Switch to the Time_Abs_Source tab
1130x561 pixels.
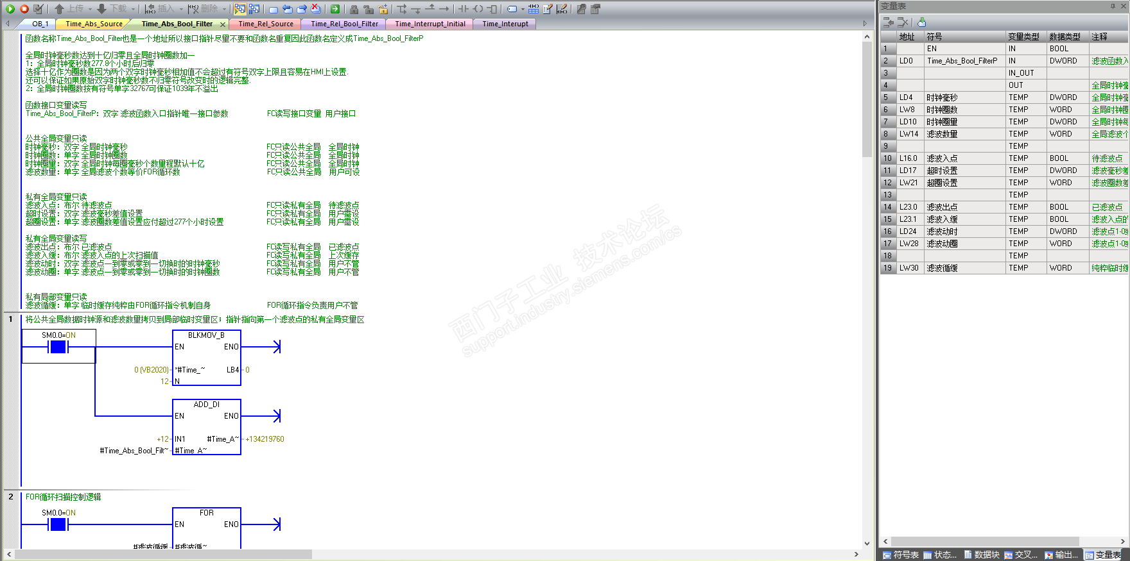pos(94,24)
